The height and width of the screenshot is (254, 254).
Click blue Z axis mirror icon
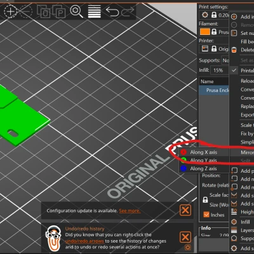pos(184,168)
